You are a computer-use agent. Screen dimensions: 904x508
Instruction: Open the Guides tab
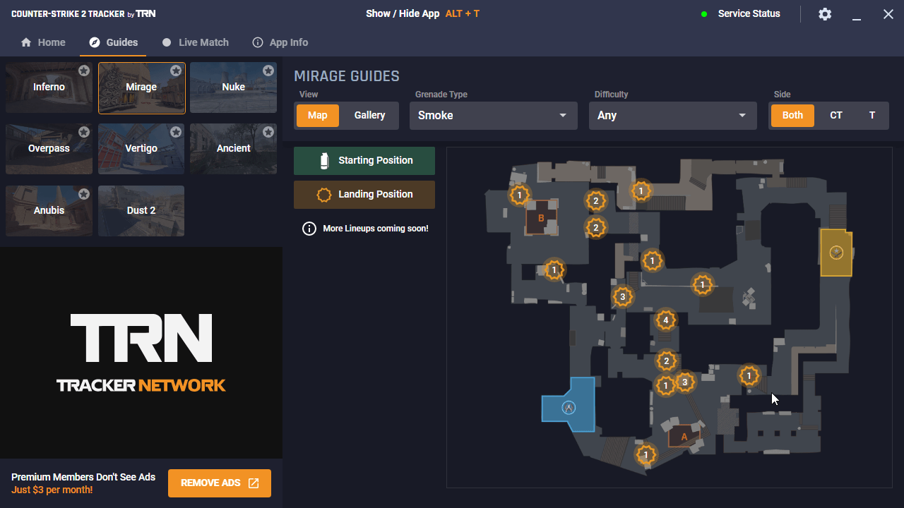[114, 42]
